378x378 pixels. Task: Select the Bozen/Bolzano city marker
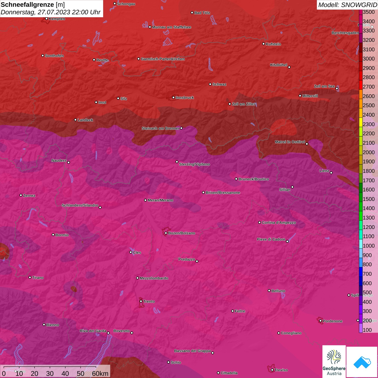(x=166, y=233)
